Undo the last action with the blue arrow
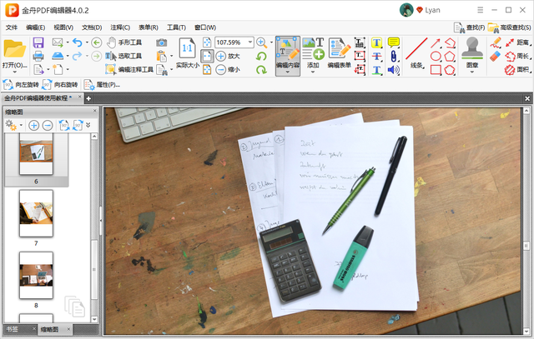The width and height of the screenshot is (534, 339). click(78, 42)
